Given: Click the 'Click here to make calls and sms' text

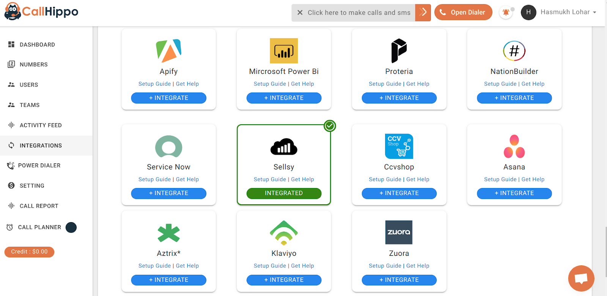Looking at the screenshot, I should (x=359, y=13).
